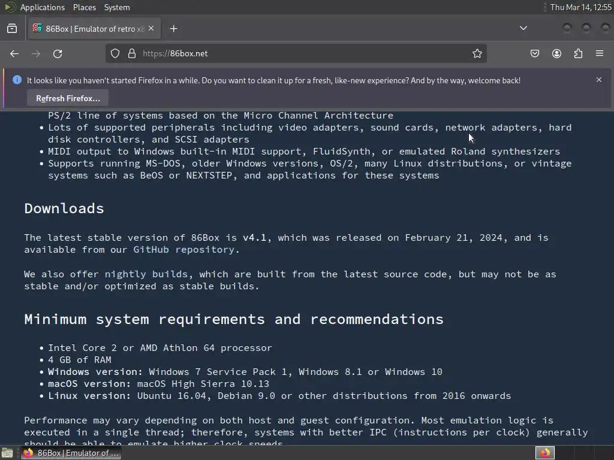
Task: Click the 'February 21, 2024' release date
Action: (x=453, y=238)
